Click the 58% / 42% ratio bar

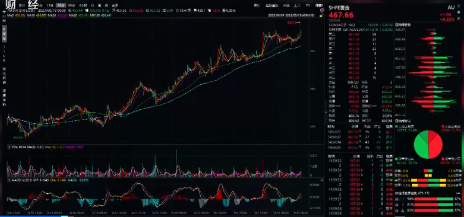coord(433,199)
